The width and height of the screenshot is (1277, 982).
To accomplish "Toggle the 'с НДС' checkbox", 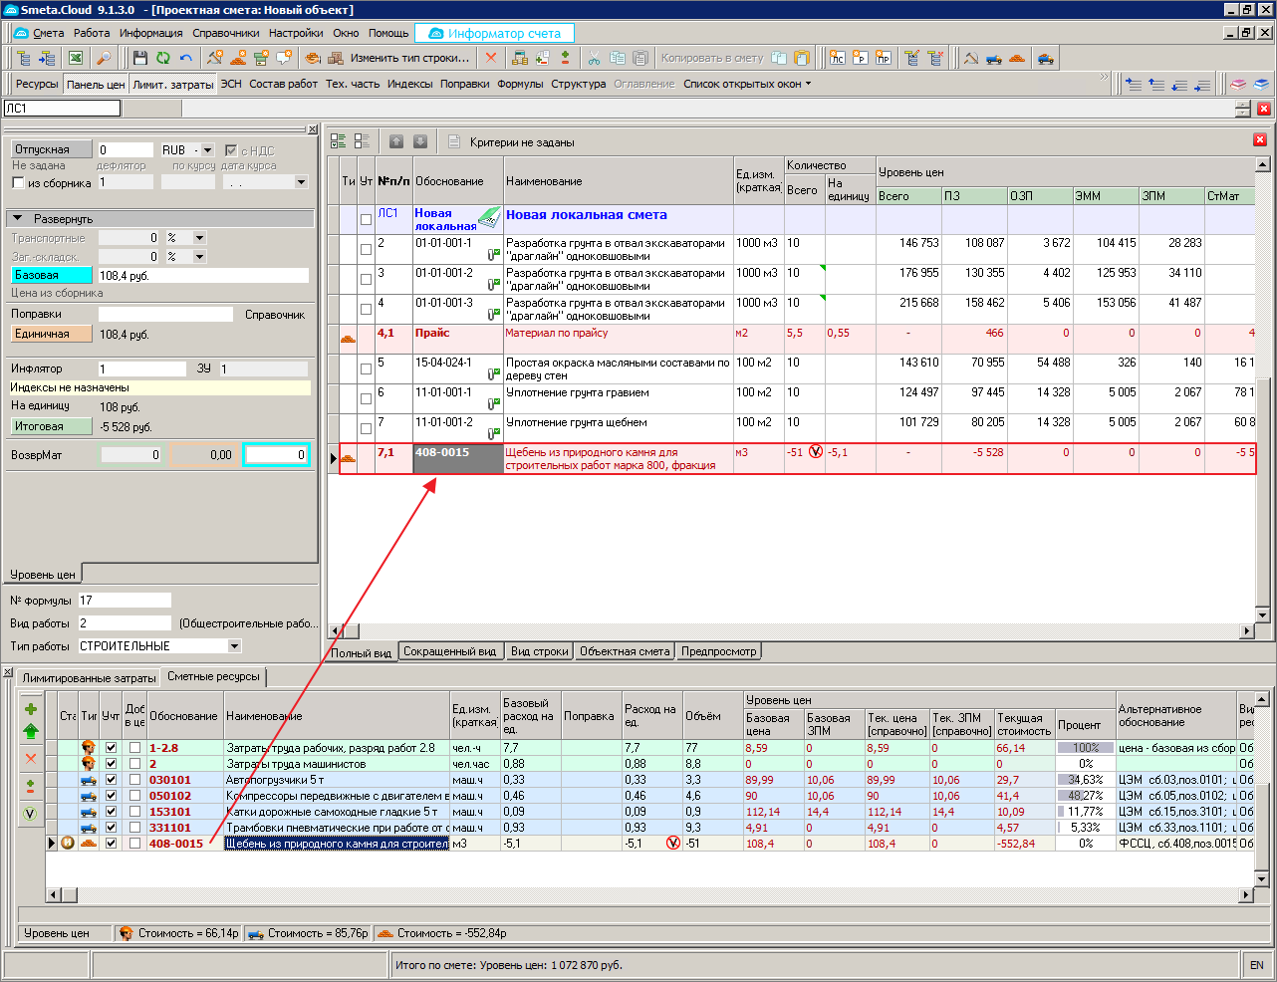I will point(231,150).
